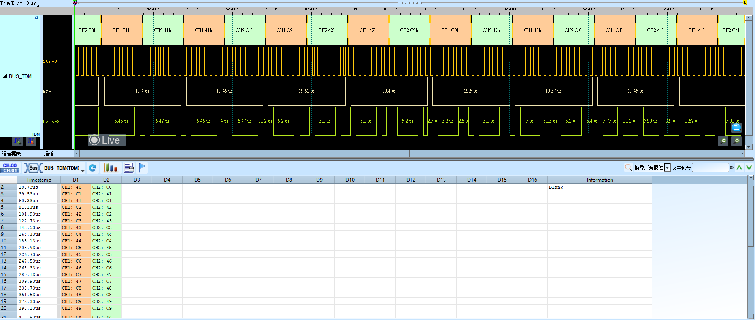Viewport: 755px width, 320px height.
Task: Jump to previous search result arrow
Action: pos(739,168)
